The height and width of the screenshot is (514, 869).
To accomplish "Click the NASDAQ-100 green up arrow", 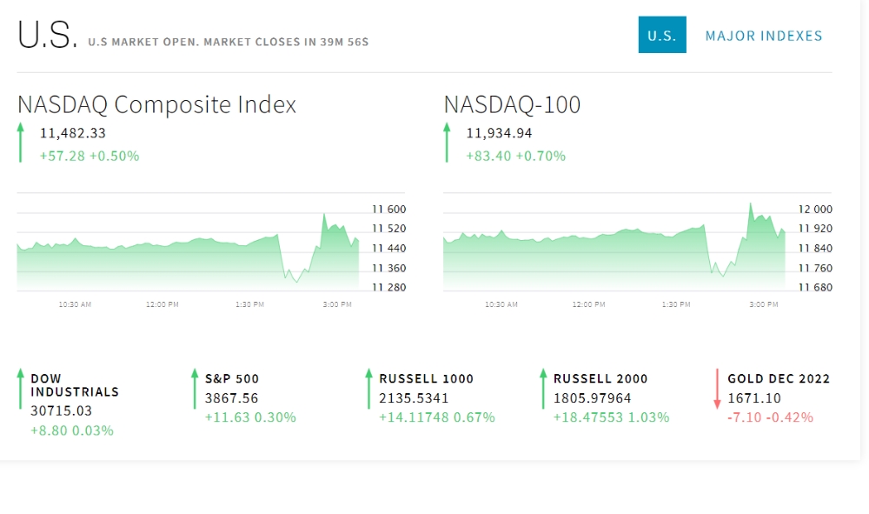I will [x=447, y=143].
